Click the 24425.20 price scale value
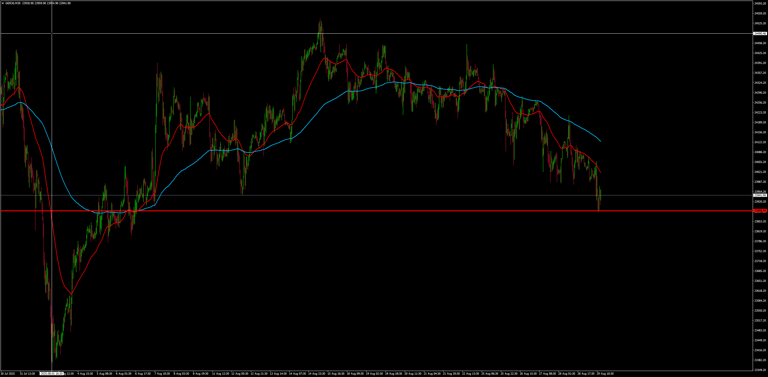Screen dimensions: 768x377 pyautogui.click(x=760, y=53)
